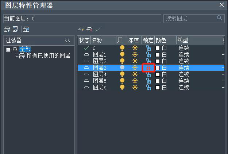Click the white color swatch of 图层6
The image size is (228, 154).
(x=158, y=87)
